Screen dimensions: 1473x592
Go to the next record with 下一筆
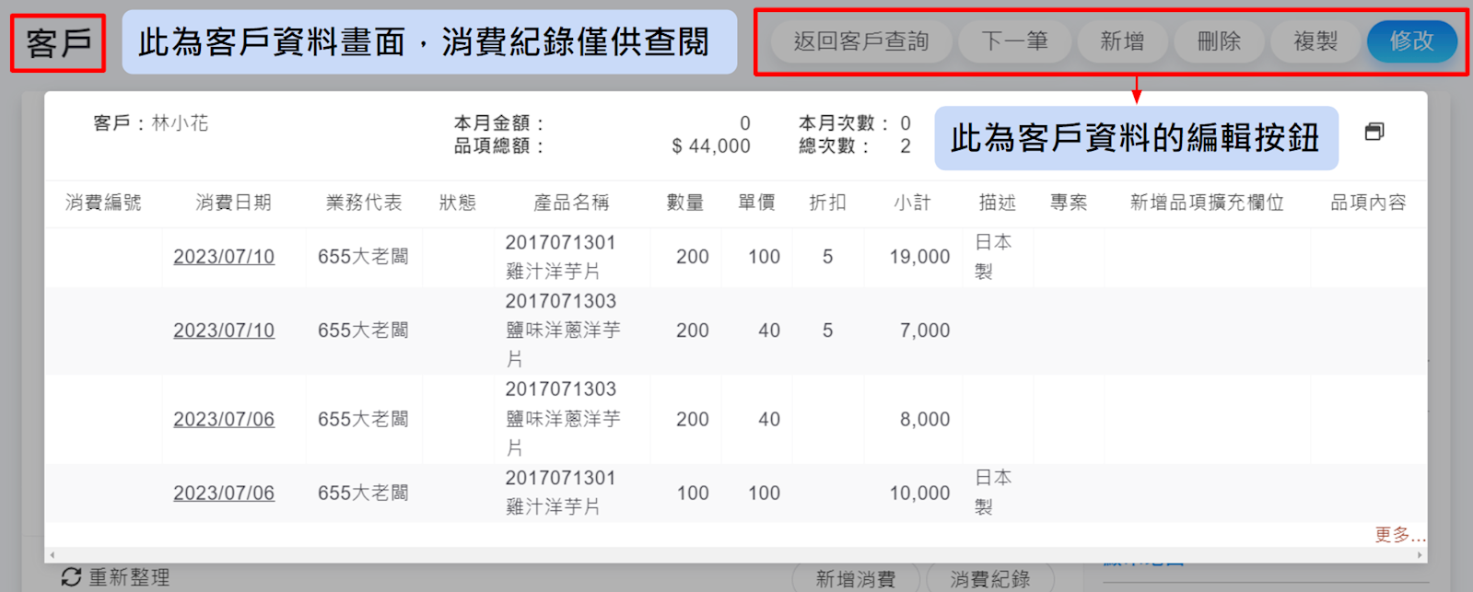pos(1014,41)
